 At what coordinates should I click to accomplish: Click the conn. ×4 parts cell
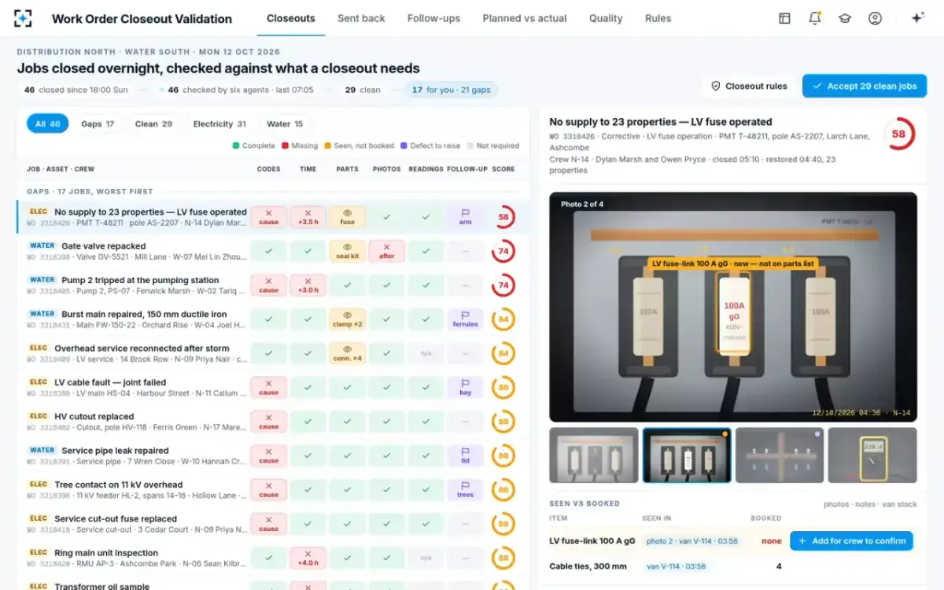tap(347, 353)
